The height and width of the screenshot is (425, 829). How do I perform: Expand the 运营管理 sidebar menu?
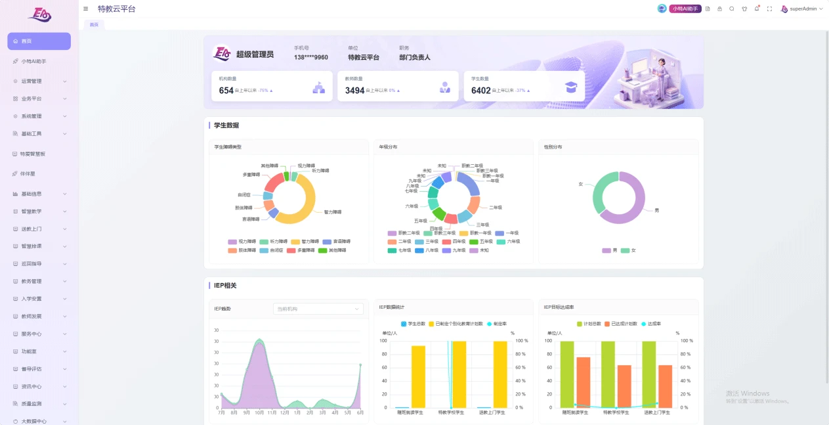pos(39,81)
